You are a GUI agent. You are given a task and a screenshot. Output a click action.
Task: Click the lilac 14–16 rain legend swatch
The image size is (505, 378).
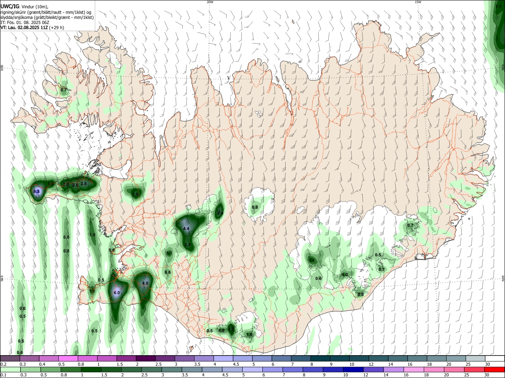[x=393, y=370]
